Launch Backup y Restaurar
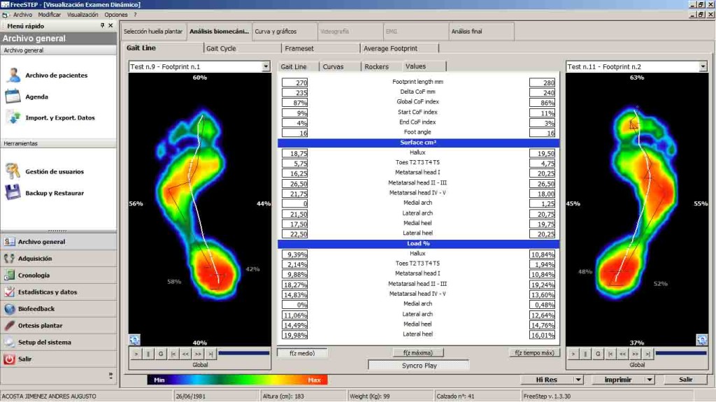Viewport: 716px width, 402px height. (x=54, y=193)
